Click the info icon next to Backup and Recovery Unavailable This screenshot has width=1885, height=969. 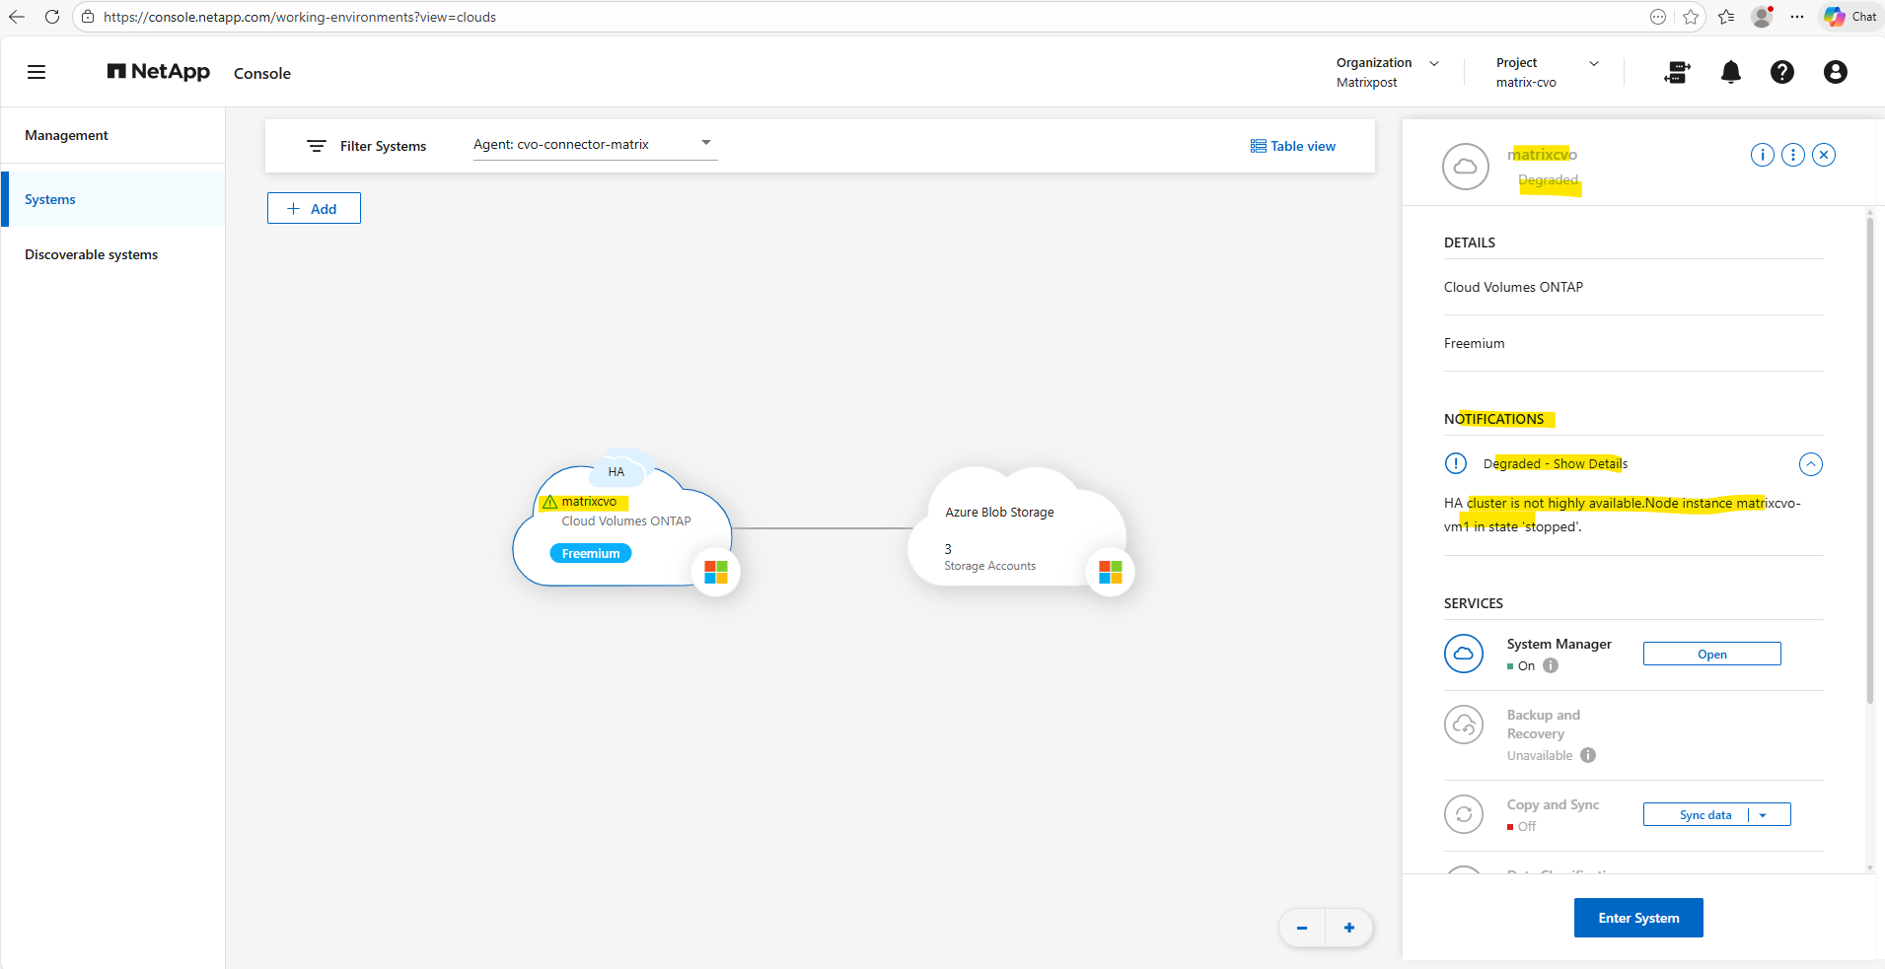click(1588, 755)
